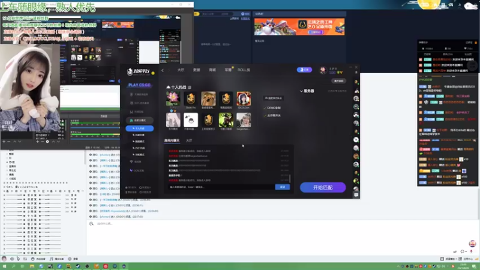
Task: Open File Explorer from the taskbar
Action: pos(32,266)
